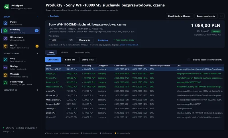Select the x-kom (PL) row
This screenshot has width=228, height=138.
coord(135,91)
